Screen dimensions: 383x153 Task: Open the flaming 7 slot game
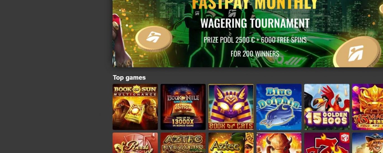327,143
